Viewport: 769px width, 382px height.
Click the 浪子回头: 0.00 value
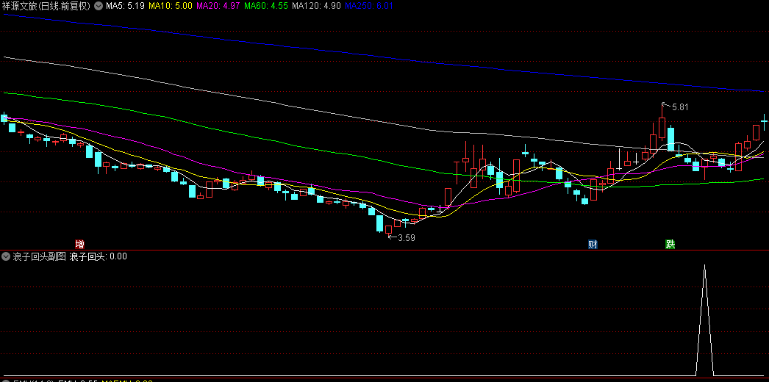pyautogui.click(x=99, y=256)
